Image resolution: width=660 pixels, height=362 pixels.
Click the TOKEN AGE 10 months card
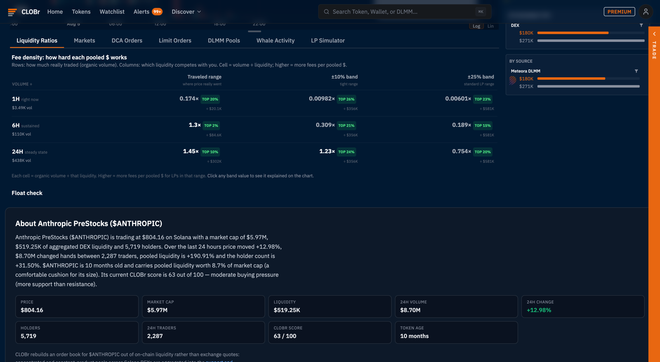click(456, 332)
